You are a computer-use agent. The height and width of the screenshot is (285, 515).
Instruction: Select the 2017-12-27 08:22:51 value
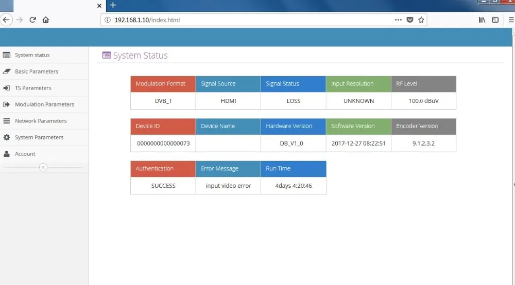click(x=358, y=144)
